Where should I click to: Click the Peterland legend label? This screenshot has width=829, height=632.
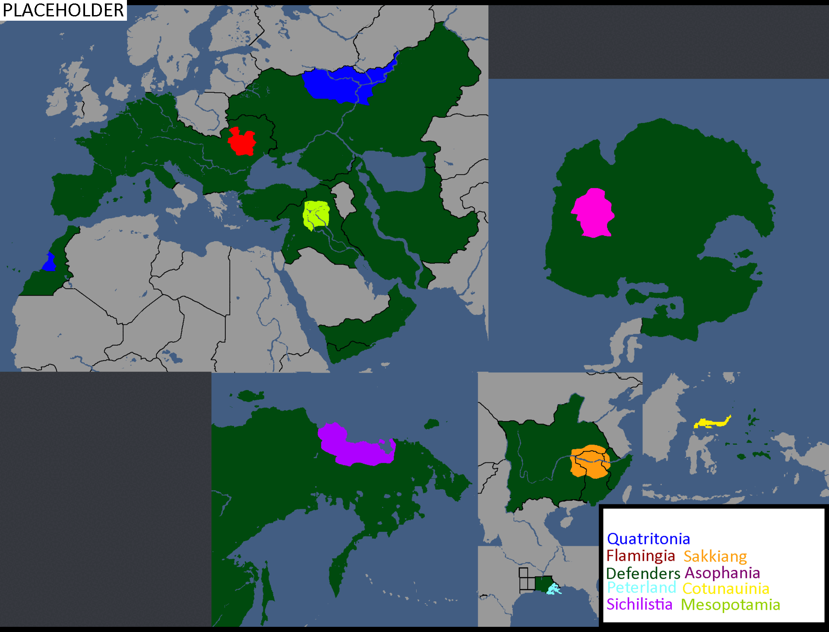tap(641, 588)
